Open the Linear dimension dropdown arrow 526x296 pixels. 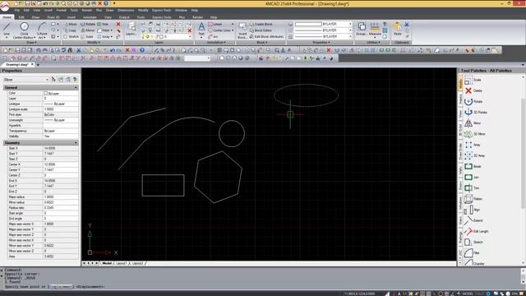233,24
